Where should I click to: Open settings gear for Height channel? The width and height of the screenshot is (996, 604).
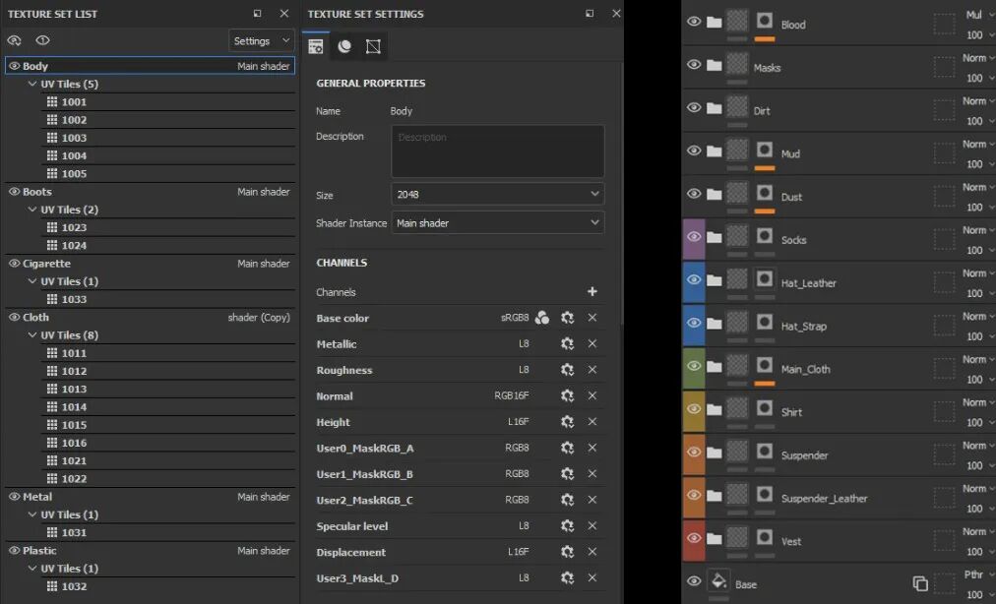pos(567,422)
